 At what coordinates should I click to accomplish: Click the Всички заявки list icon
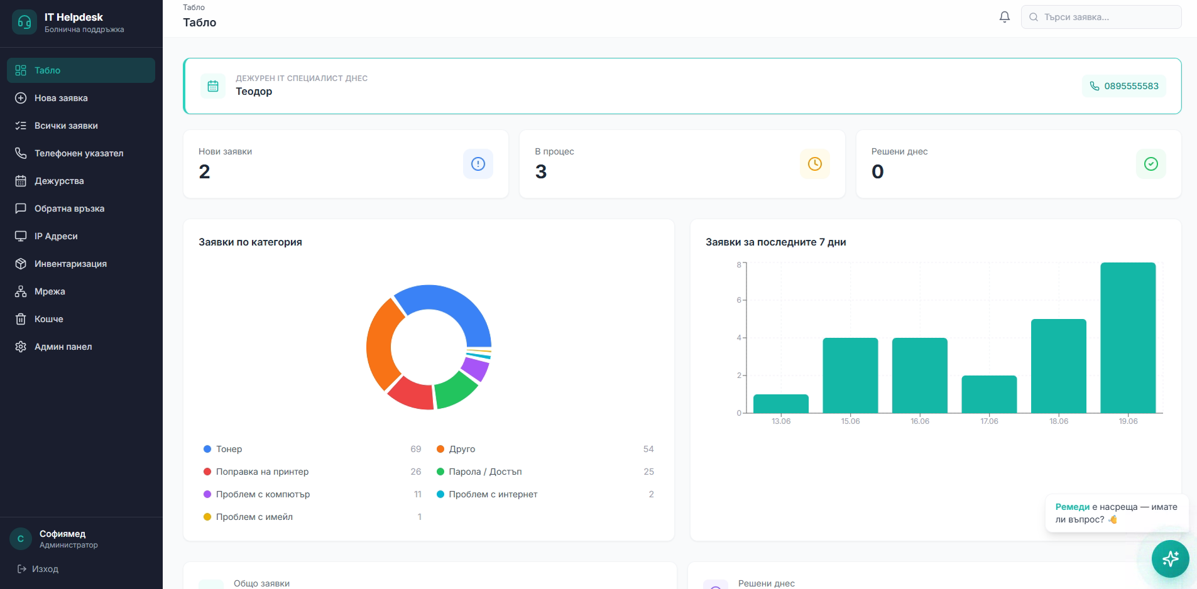coord(21,126)
